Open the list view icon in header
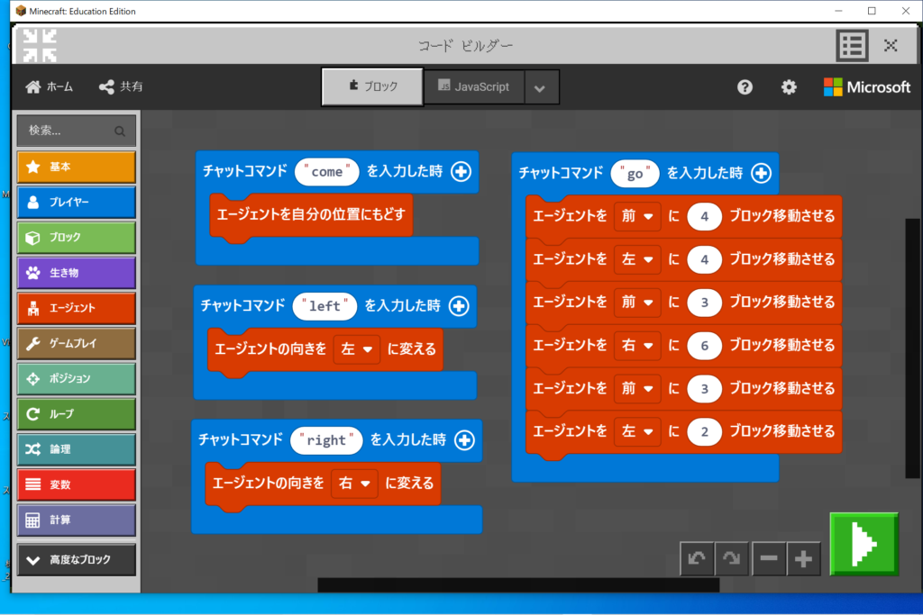Image resolution: width=923 pixels, height=615 pixels. (x=852, y=45)
